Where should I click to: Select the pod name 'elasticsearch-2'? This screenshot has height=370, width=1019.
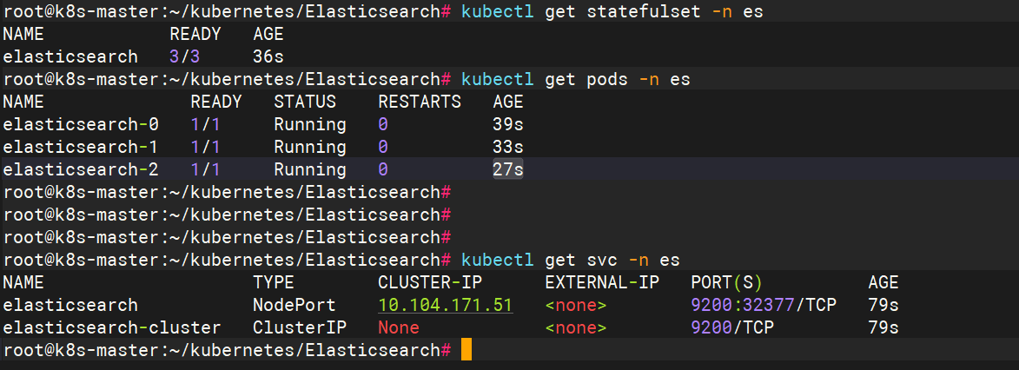81,169
